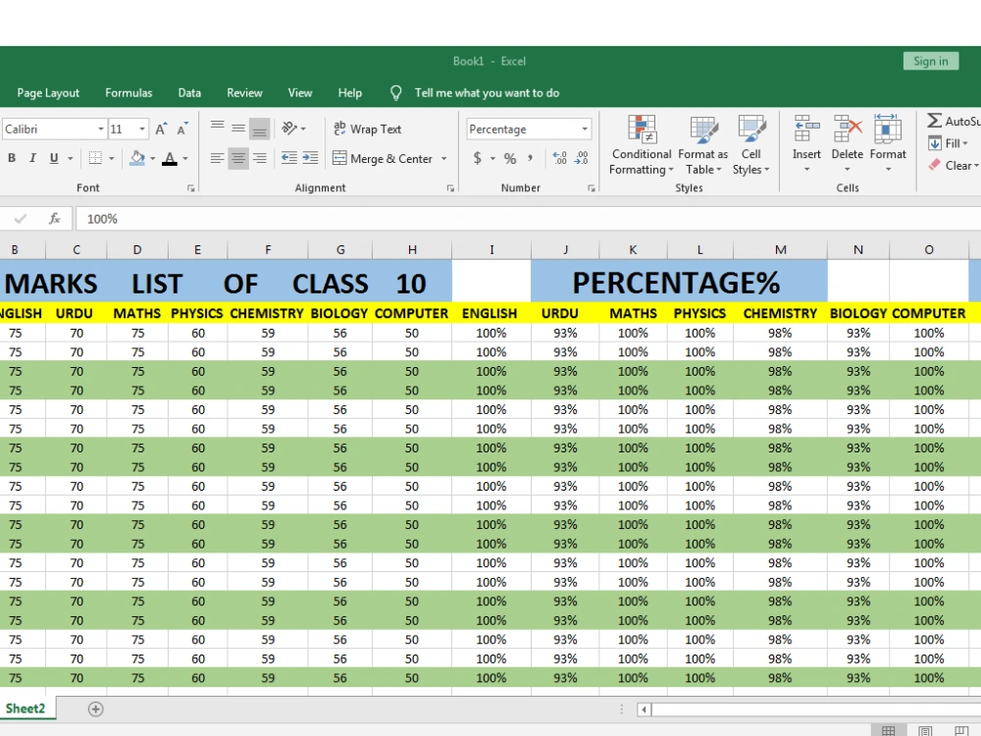Click the Insert Function fx icon
The height and width of the screenshot is (736, 981).
tap(54, 219)
